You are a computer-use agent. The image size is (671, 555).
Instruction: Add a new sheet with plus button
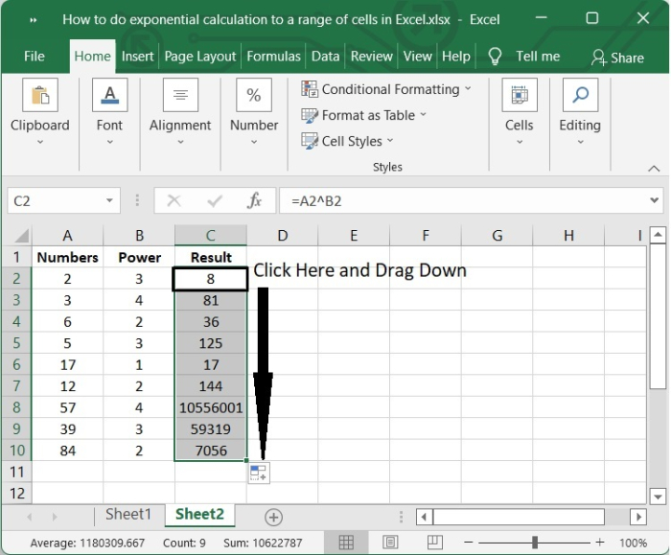coord(273,517)
